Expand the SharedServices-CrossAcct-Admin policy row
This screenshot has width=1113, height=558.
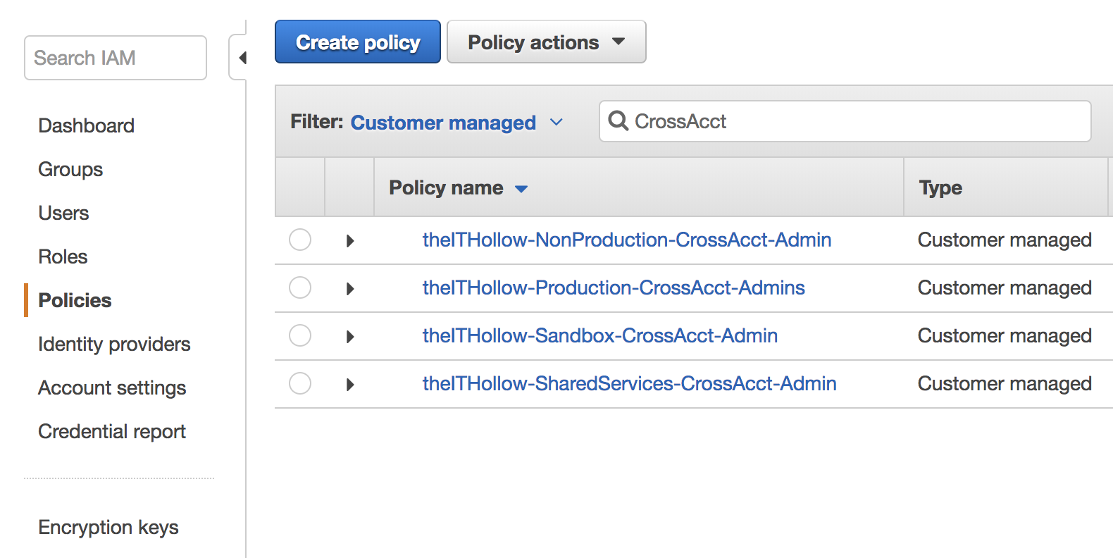(x=350, y=385)
